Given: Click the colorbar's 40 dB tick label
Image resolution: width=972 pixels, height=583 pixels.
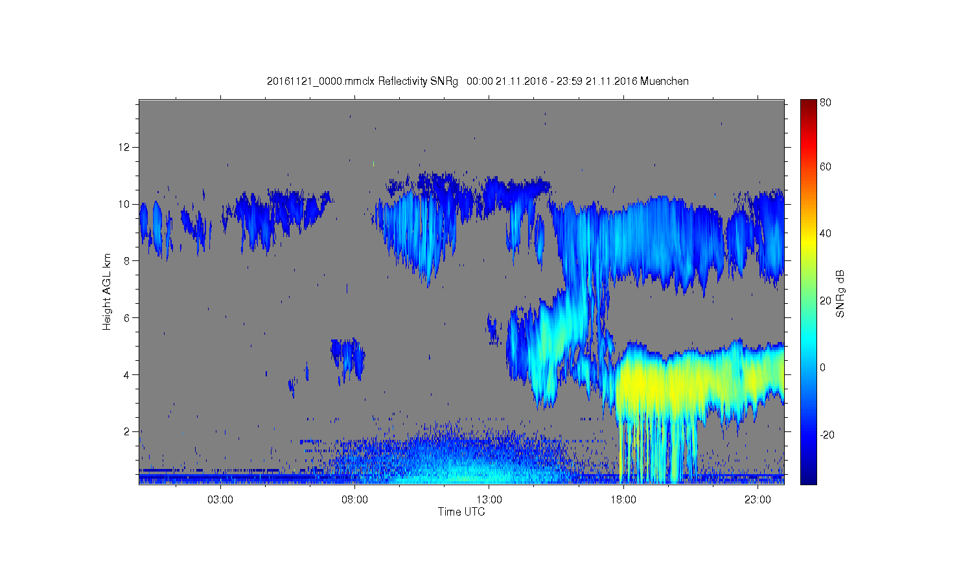Looking at the screenshot, I should pyautogui.click(x=826, y=234).
